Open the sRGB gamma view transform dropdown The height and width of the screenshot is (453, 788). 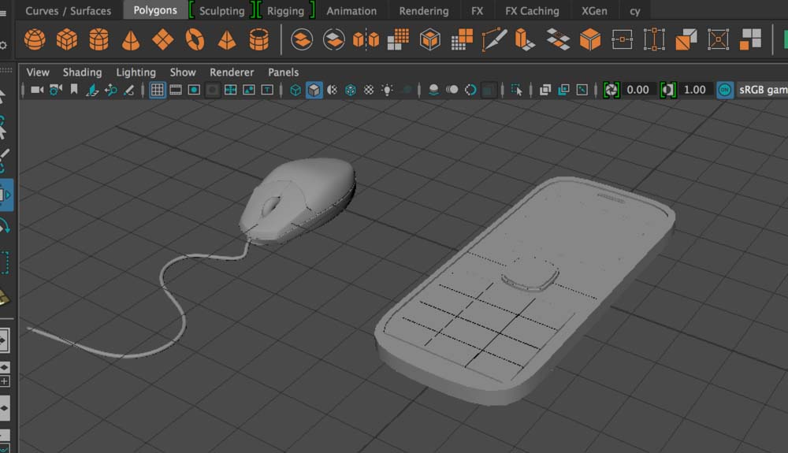763,90
